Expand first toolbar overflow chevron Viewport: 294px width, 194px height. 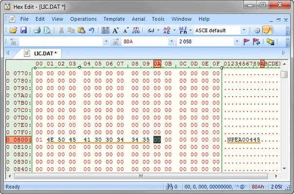click(288, 31)
